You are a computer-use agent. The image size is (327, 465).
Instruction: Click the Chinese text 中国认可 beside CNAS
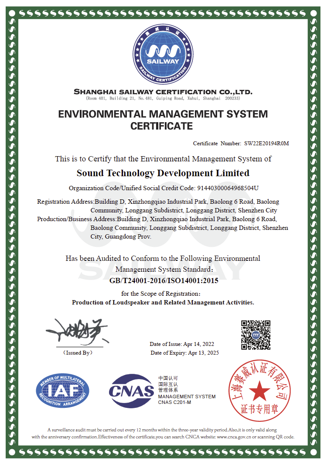pyautogui.click(x=168, y=378)
